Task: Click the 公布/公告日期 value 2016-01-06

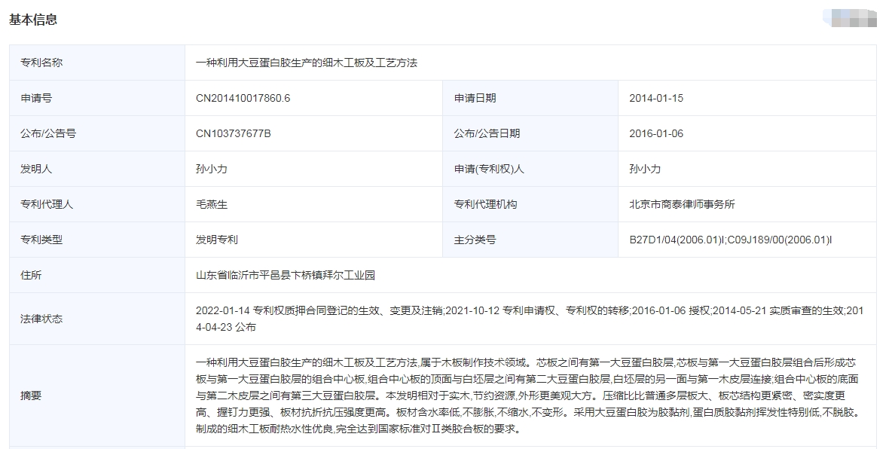Action: (655, 133)
